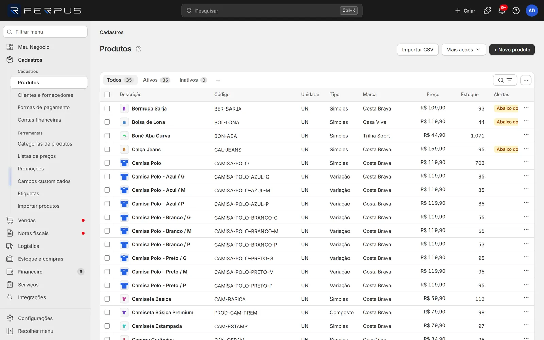544x340 pixels.
Task: Select the Bermuda Sarja checkbox
Action: (107, 108)
